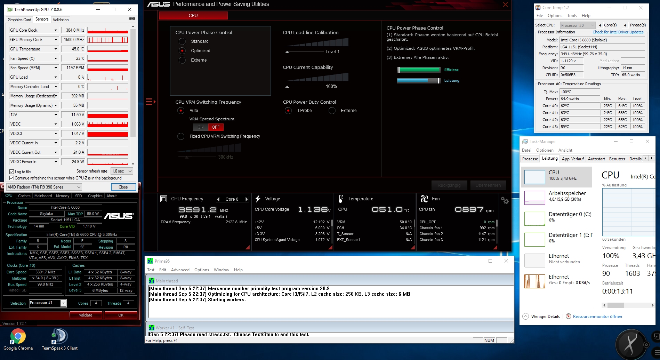Select Auto VRM Switching Frequency

[181, 111]
